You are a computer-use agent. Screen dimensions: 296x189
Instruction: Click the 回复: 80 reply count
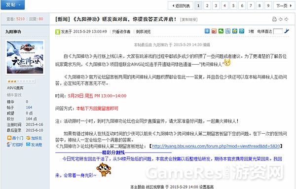click(36, 19)
